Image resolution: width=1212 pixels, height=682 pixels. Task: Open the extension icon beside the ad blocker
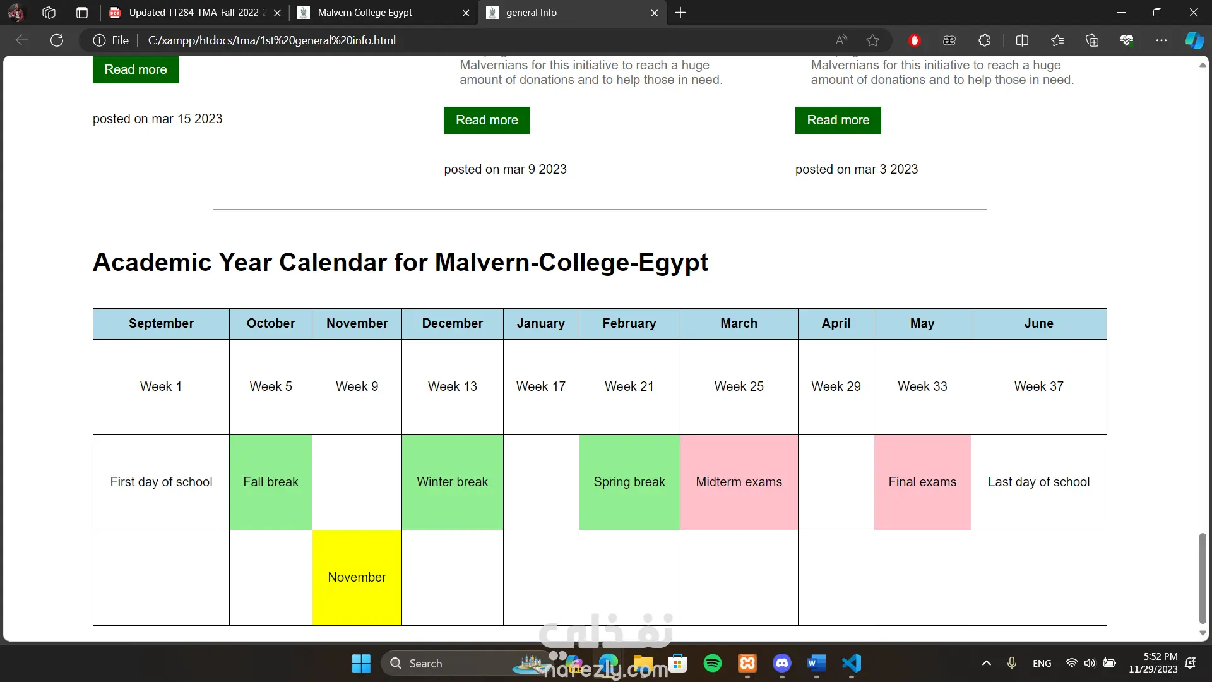(x=949, y=40)
